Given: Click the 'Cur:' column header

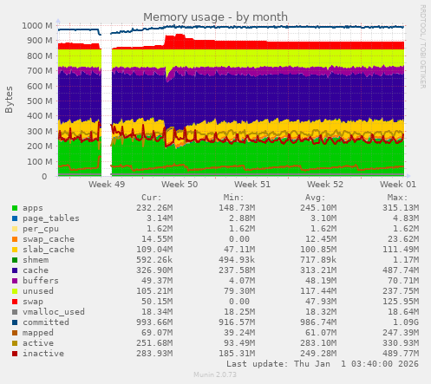Looking at the screenshot, I should coord(152,198).
